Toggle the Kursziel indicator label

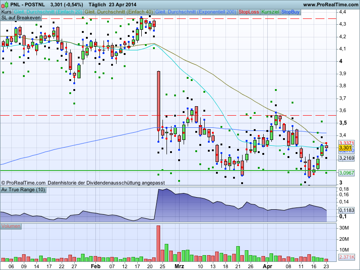(270, 11)
